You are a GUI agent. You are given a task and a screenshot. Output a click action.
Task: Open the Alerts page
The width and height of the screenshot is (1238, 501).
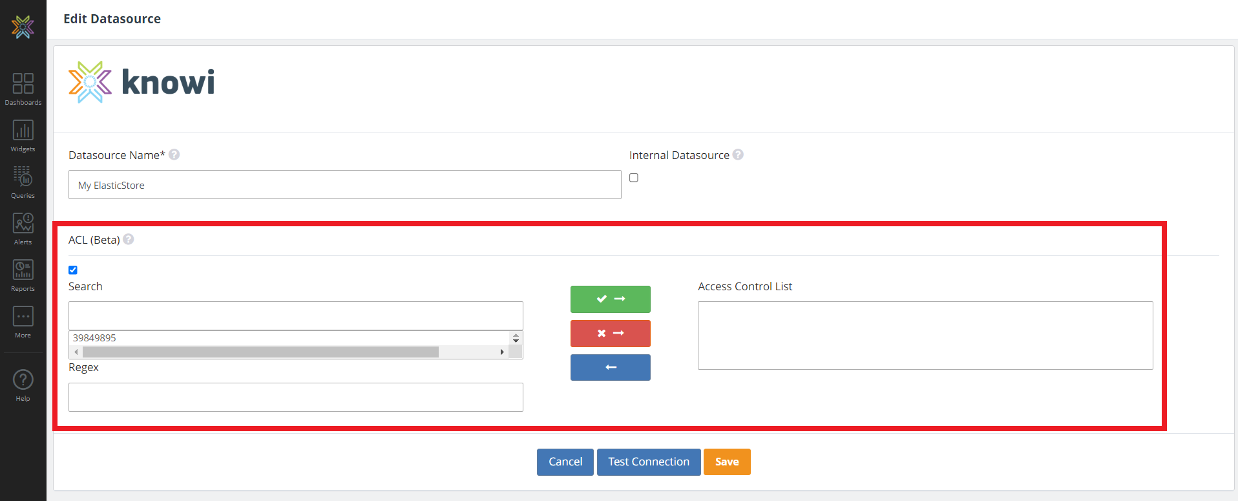tap(23, 229)
